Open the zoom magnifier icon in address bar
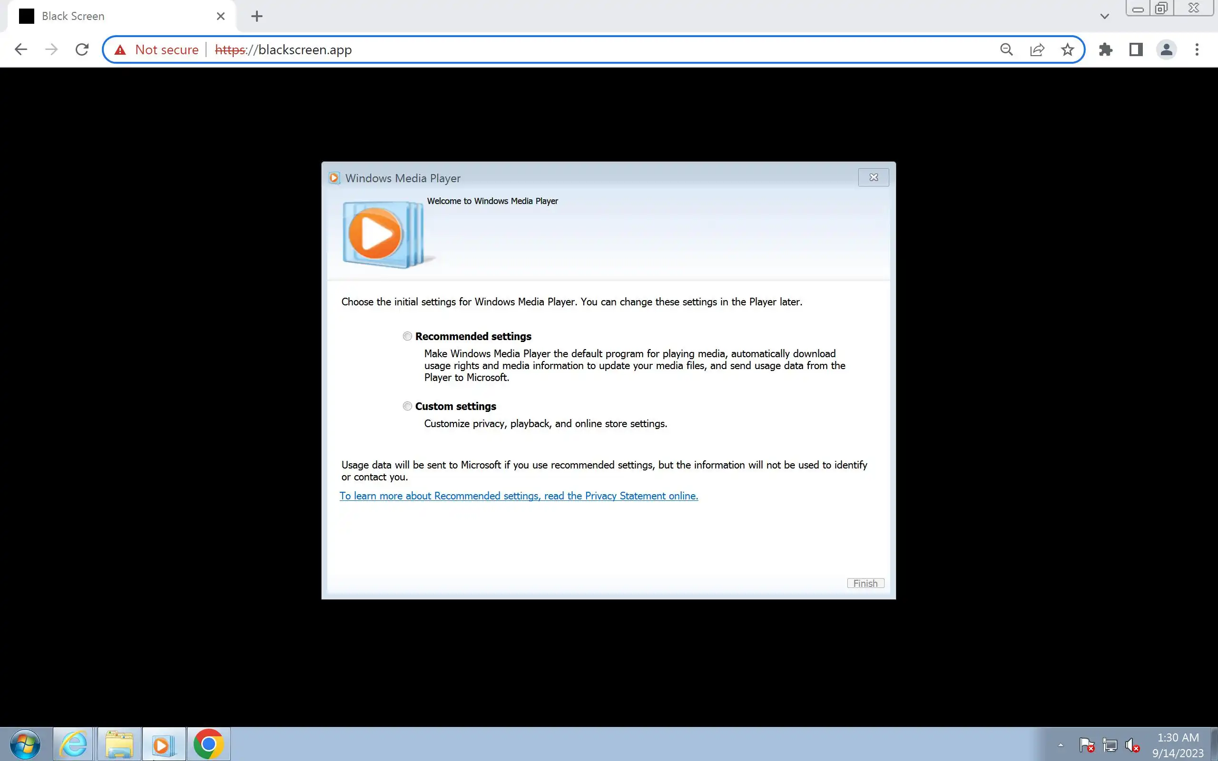This screenshot has height=761, width=1218. (1006, 49)
